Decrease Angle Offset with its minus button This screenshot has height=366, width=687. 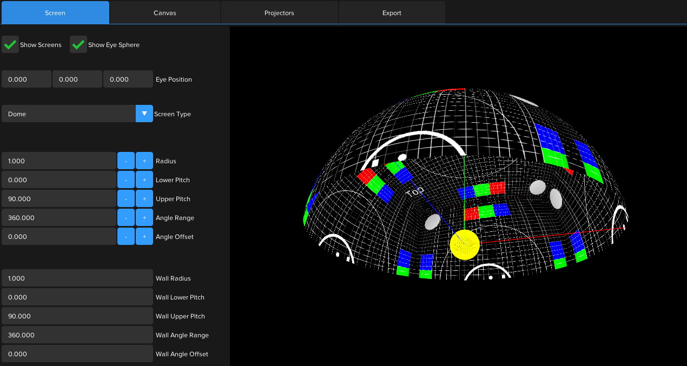tap(125, 236)
